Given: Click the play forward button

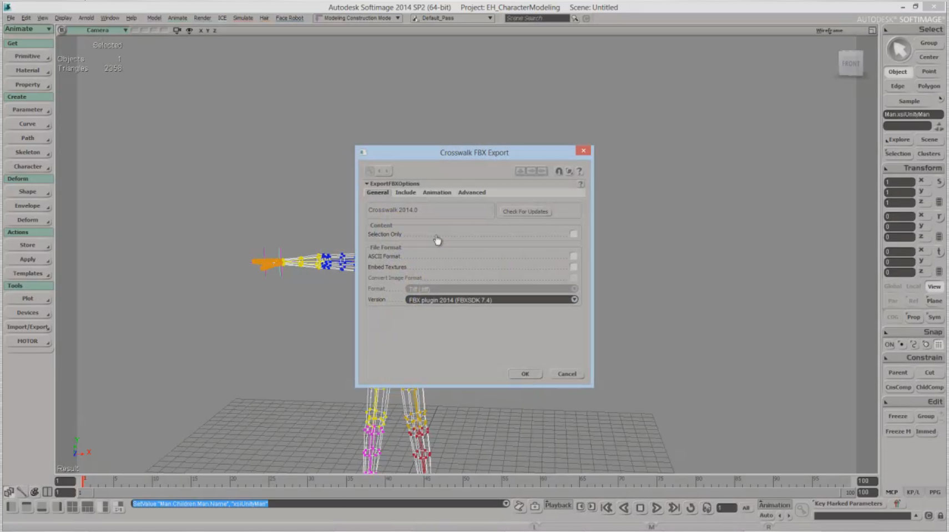Looking at the screenshot, I should pos(657,508).
